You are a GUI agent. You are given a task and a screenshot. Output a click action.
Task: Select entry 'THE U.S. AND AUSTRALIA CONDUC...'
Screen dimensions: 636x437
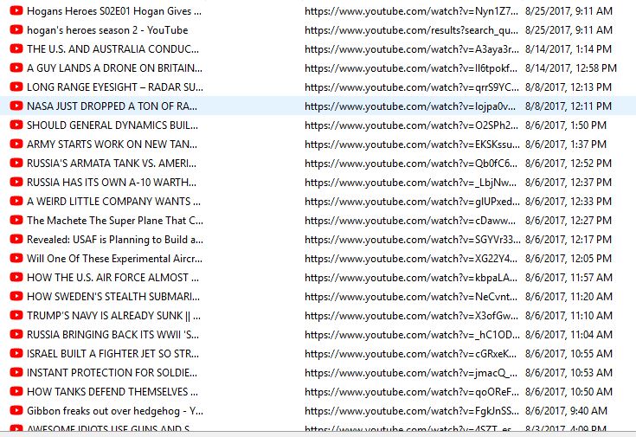[112, 49]
